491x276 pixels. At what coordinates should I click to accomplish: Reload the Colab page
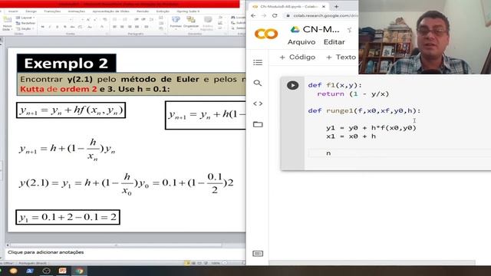coord(275,15)
